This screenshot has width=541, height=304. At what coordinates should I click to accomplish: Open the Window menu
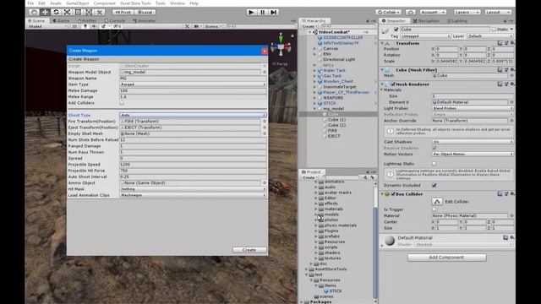(x=178, y=3)
